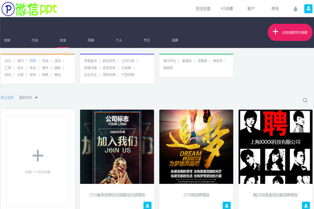Filter by 课件 tag
The width and height of the screenshot is (314, 209).
point(45,68)
